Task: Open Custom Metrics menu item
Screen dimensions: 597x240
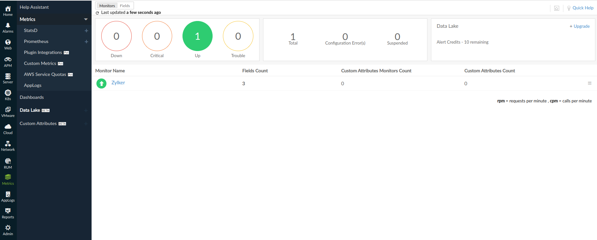Action: click(x=40, y=63)
